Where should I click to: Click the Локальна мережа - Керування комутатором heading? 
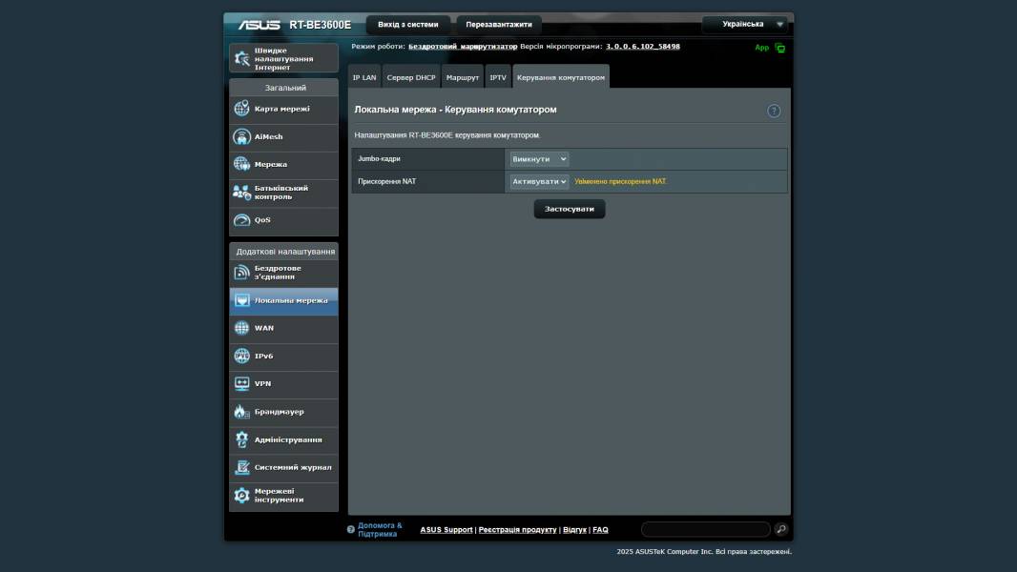pos(455,110)
